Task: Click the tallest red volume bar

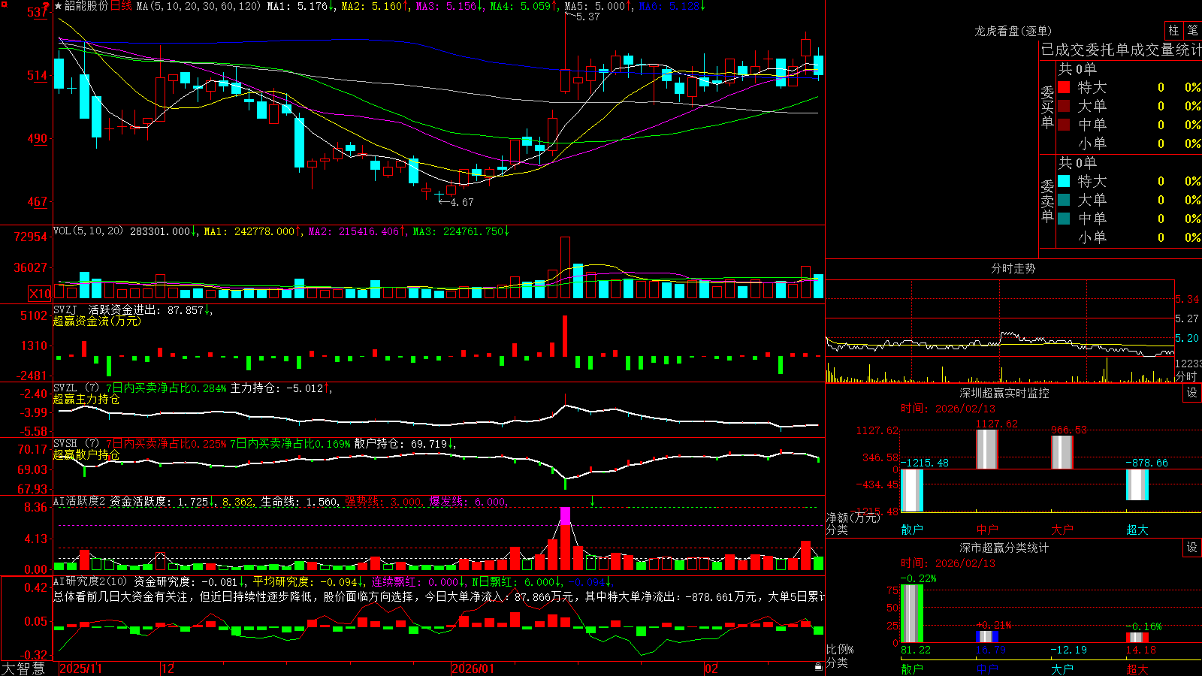Action: pyautogui.click(x=565, y=268)
